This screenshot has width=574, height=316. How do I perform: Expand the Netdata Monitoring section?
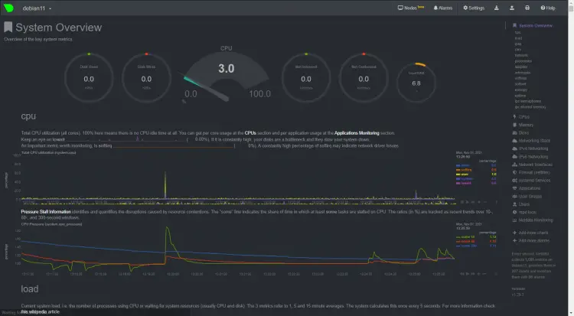click(x=536, y=220)
